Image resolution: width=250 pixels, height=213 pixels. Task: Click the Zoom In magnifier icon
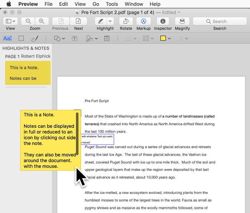pos(42,21)
